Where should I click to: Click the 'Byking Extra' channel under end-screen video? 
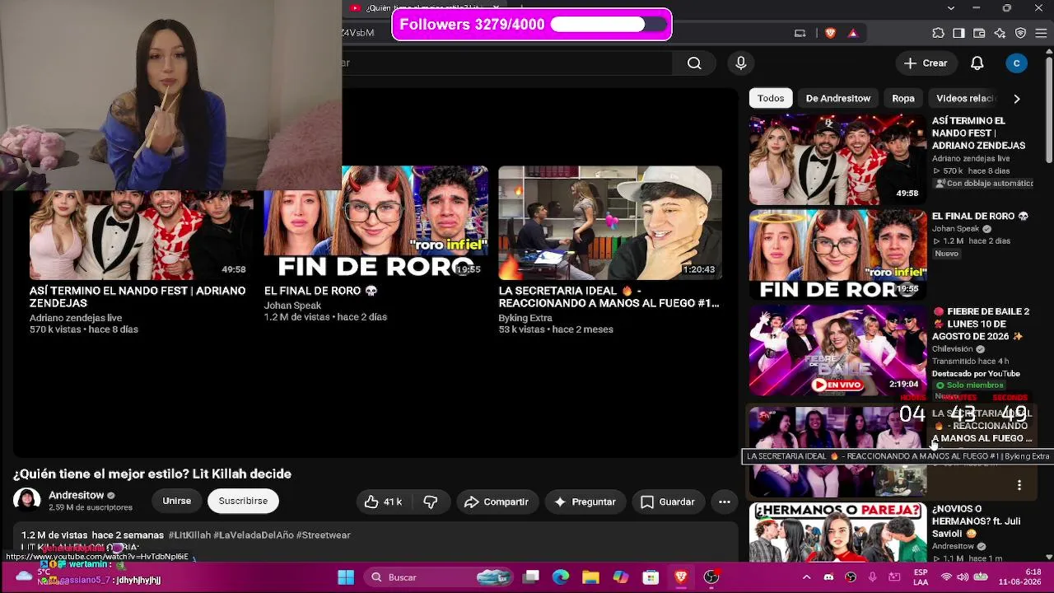[x=525, y=318]
